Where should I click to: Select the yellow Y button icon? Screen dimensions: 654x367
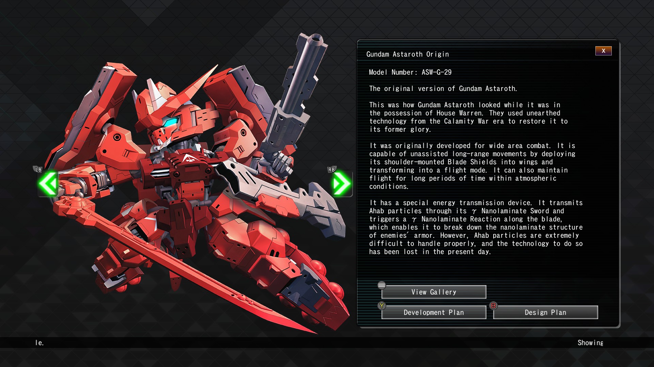pos(381,305)
